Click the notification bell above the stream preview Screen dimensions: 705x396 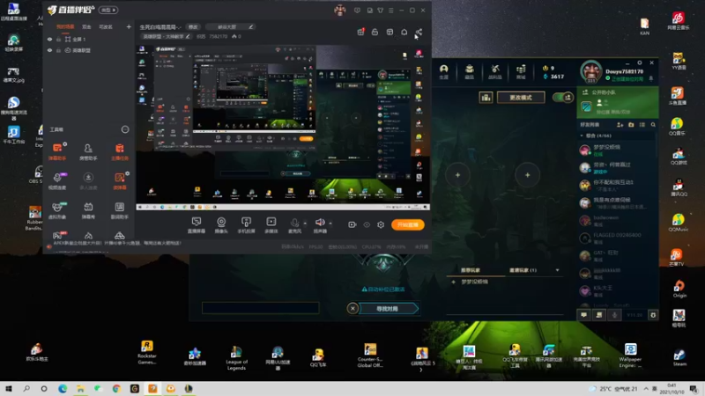[x=404, y=32]
